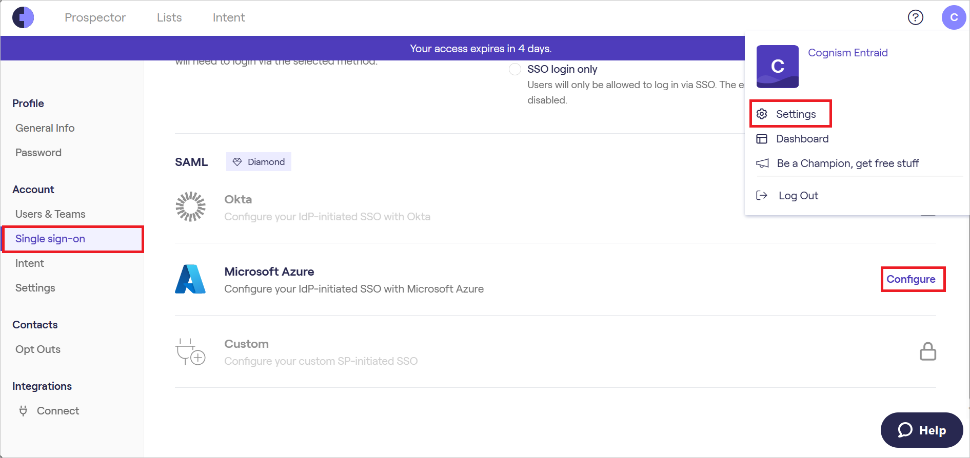The height and width of the screenshot is (458, 970).
Task: Click Configure for Microsoft Azure
Action: coord(911,279)
